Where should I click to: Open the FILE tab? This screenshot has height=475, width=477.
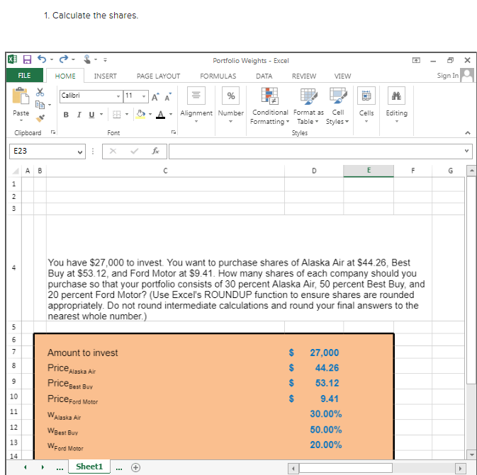tap(24, 75)
